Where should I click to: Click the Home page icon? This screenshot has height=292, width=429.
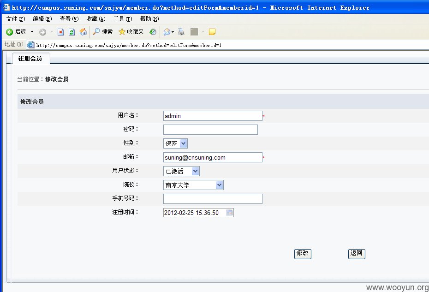pos(83,32)
